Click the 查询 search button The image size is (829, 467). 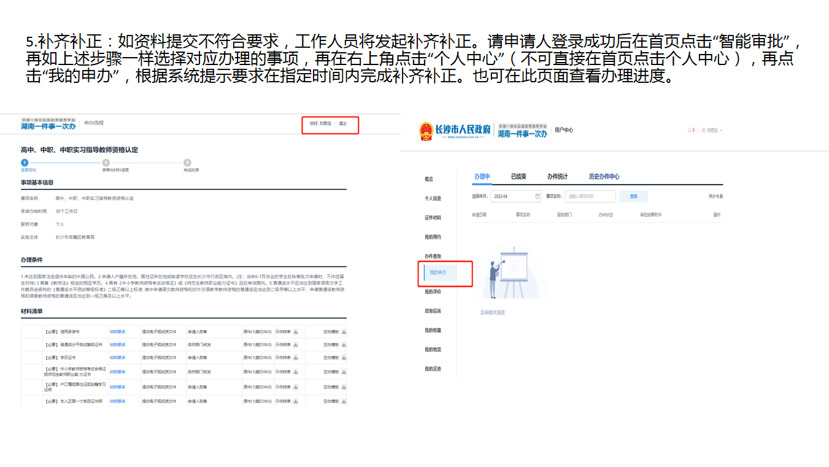pos(633,196)
